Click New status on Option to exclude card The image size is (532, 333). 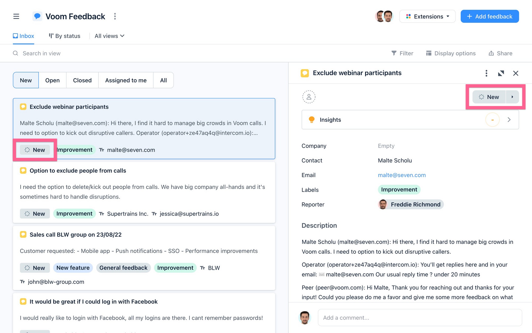35,214
